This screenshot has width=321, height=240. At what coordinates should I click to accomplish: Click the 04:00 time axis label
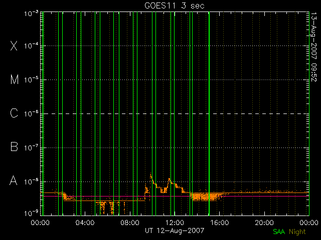click(x=85, y=222)
